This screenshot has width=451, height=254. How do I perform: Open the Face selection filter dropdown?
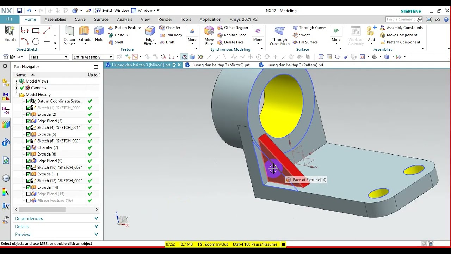49,57
